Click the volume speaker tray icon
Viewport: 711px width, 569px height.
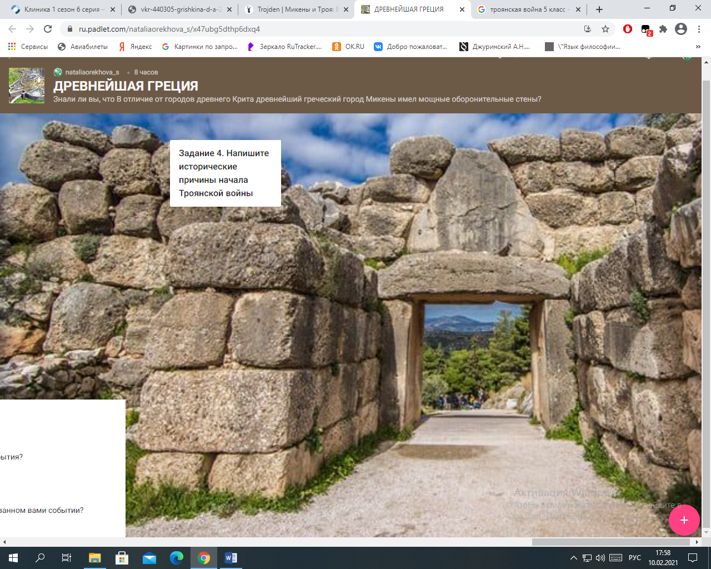pos(600,558)
